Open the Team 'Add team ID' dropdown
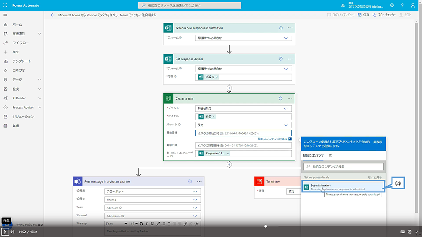Image resolution: width=422 pixels, height=237 pixels. pyautogui.click(x=153, y=208)
